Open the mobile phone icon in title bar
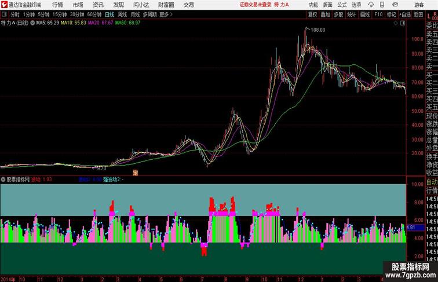The image size is (438, 282). 382,5
